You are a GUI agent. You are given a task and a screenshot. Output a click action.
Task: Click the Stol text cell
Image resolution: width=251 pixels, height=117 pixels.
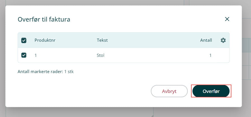tap(100, 55)
